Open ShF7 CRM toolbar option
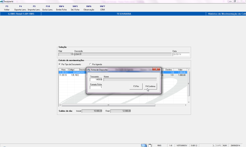The width and height of the screenshot is (246, 147). click(102, 8)
